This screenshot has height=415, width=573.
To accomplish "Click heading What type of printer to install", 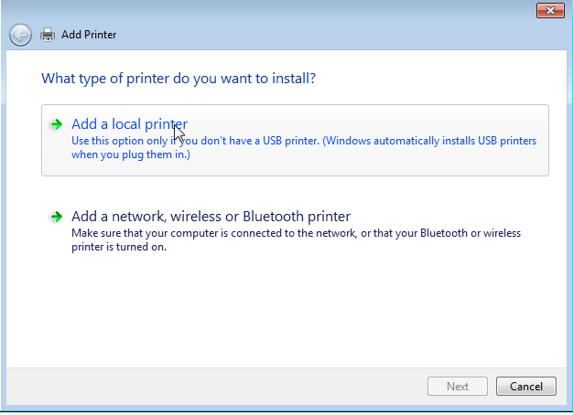I will [x=178, y=79].
